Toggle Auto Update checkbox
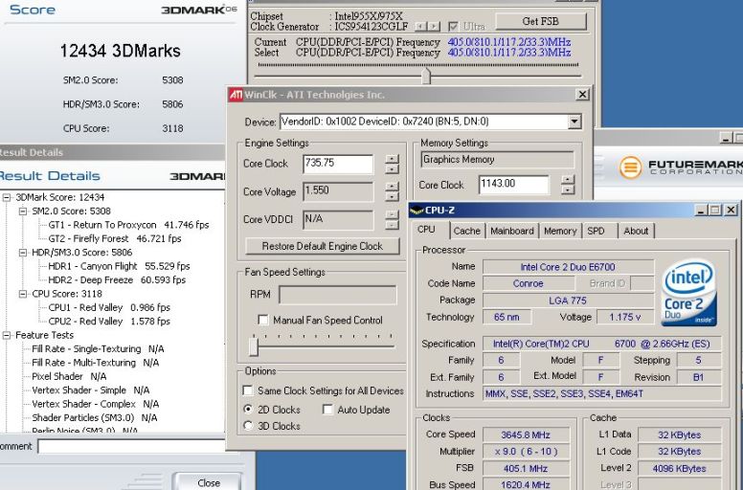743x490 pixels. (327, 410)
